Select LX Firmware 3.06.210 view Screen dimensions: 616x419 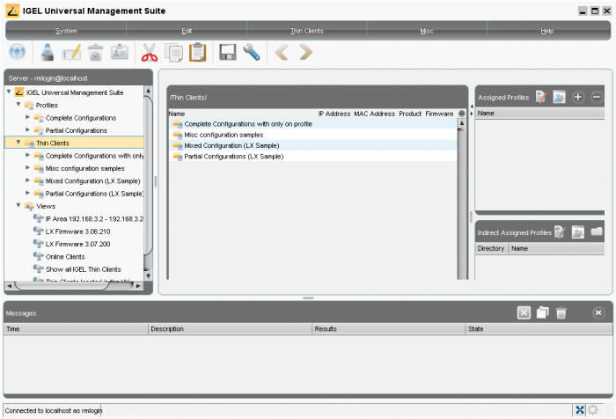tap(77, 232)
